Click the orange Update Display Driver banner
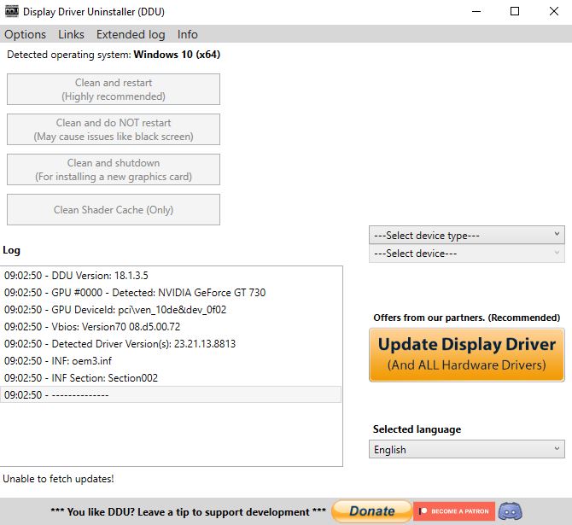The image size is (572, 525). coord(466,354)
